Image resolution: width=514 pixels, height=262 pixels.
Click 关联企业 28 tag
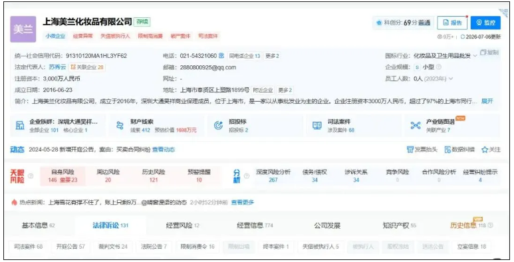pos(87,67)
